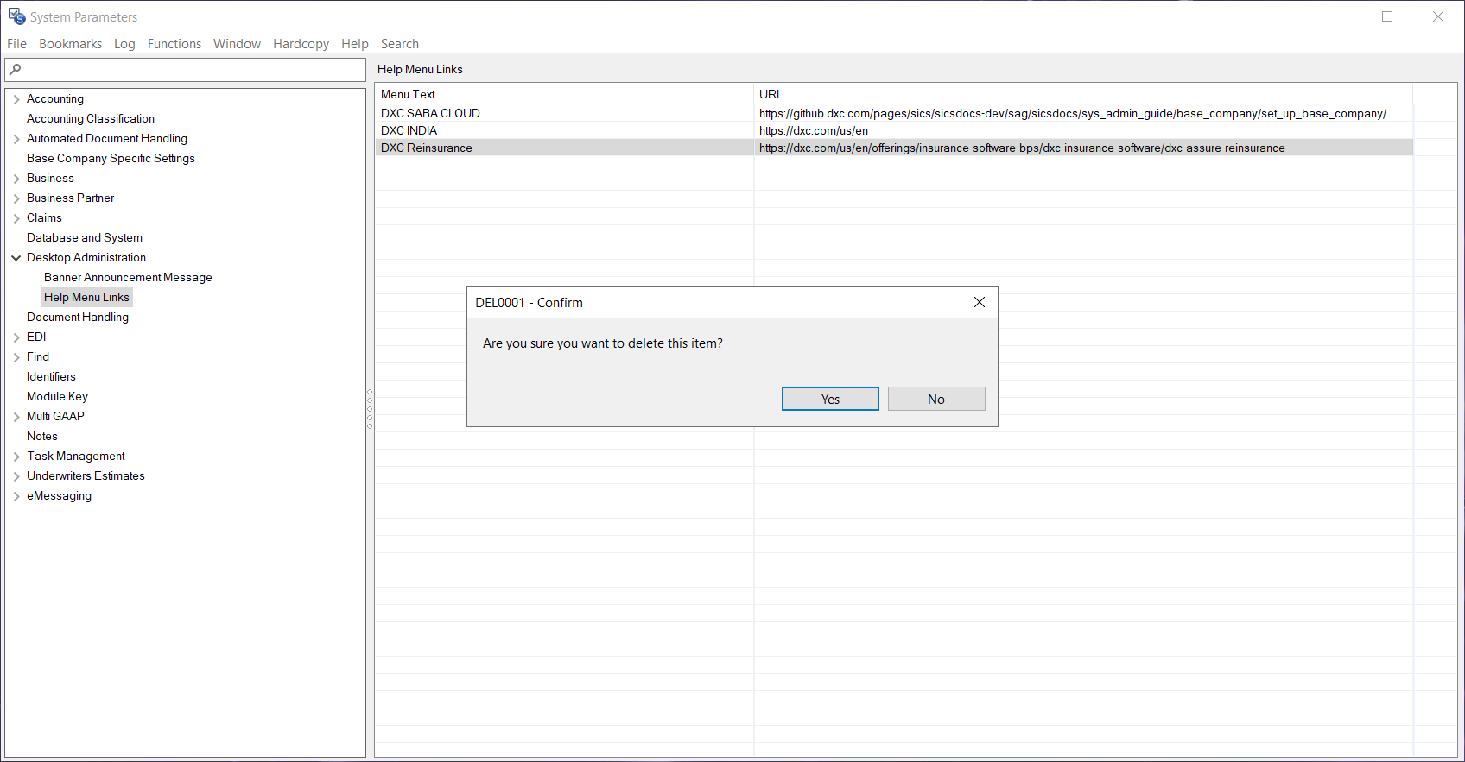Select Module Key tree item
Image resolution: width=1465 pixels, height=762 pixels.
[57, 397]
